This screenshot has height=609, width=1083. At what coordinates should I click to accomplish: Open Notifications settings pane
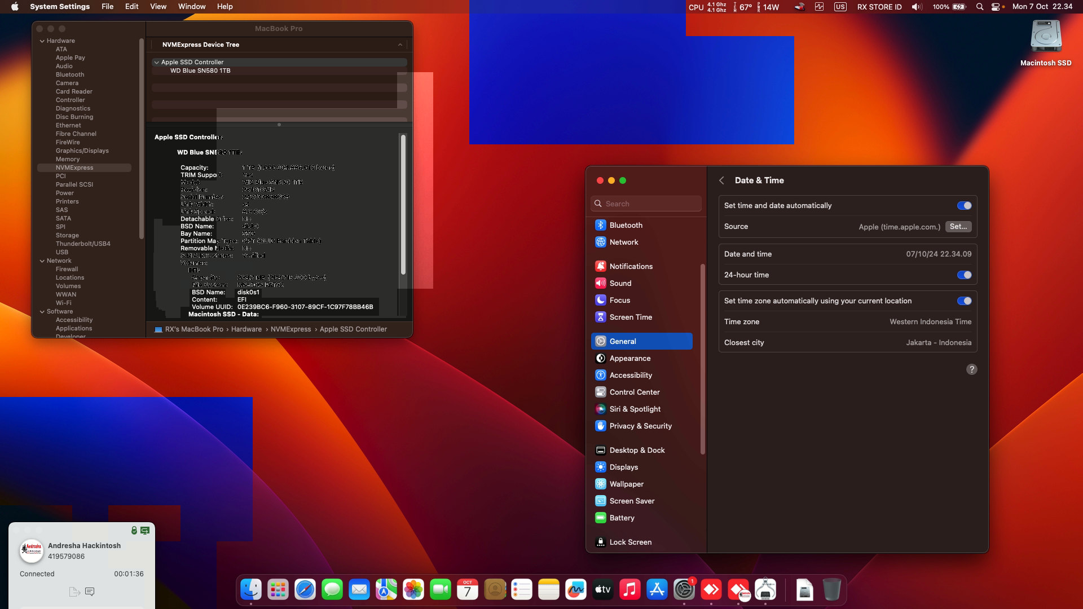coord(642,266)
